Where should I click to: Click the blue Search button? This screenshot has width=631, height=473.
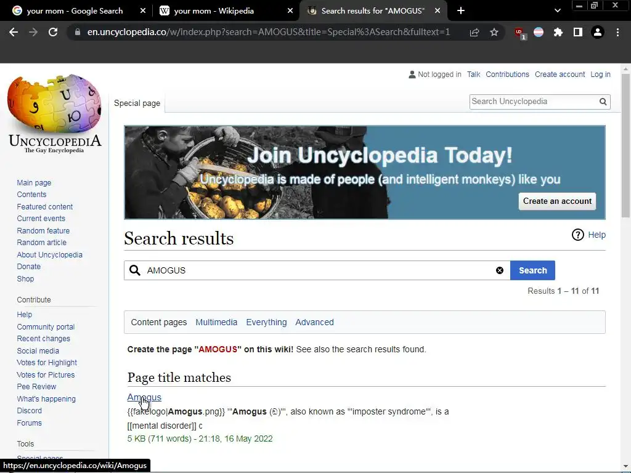tap(532, 270)
